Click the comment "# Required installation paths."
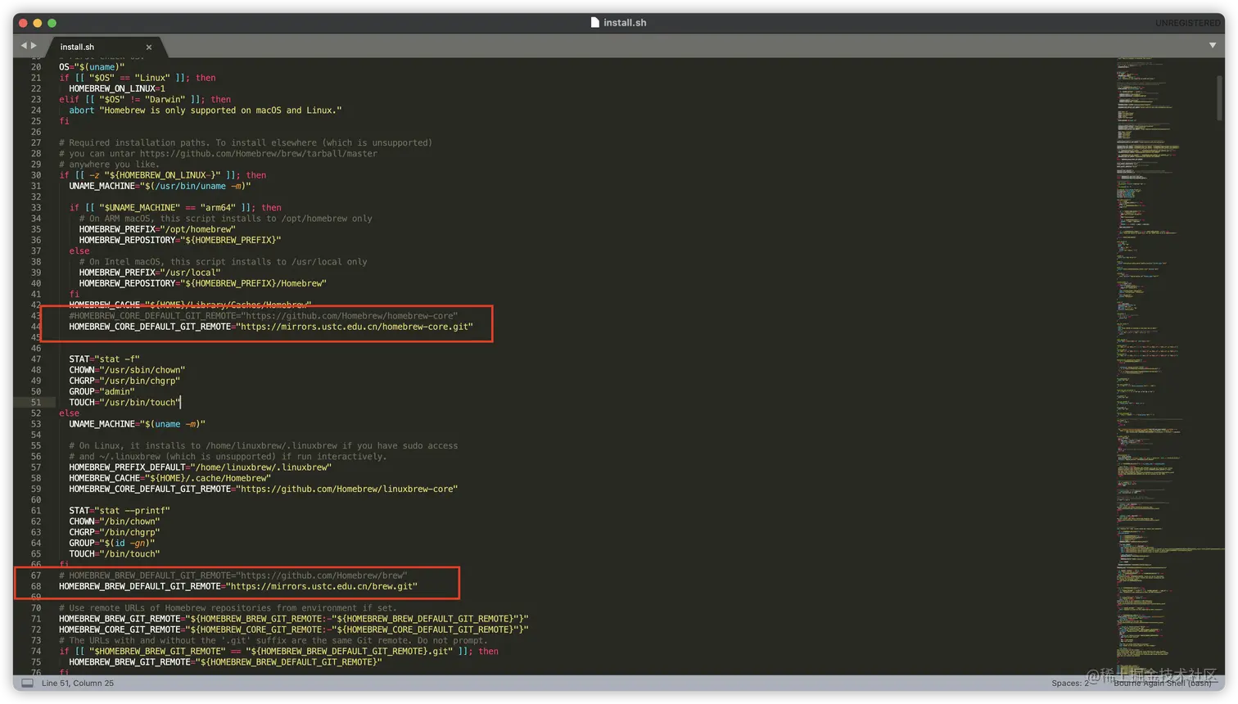Viewport: 1238px width, 704px height. [x=246, y=143]
